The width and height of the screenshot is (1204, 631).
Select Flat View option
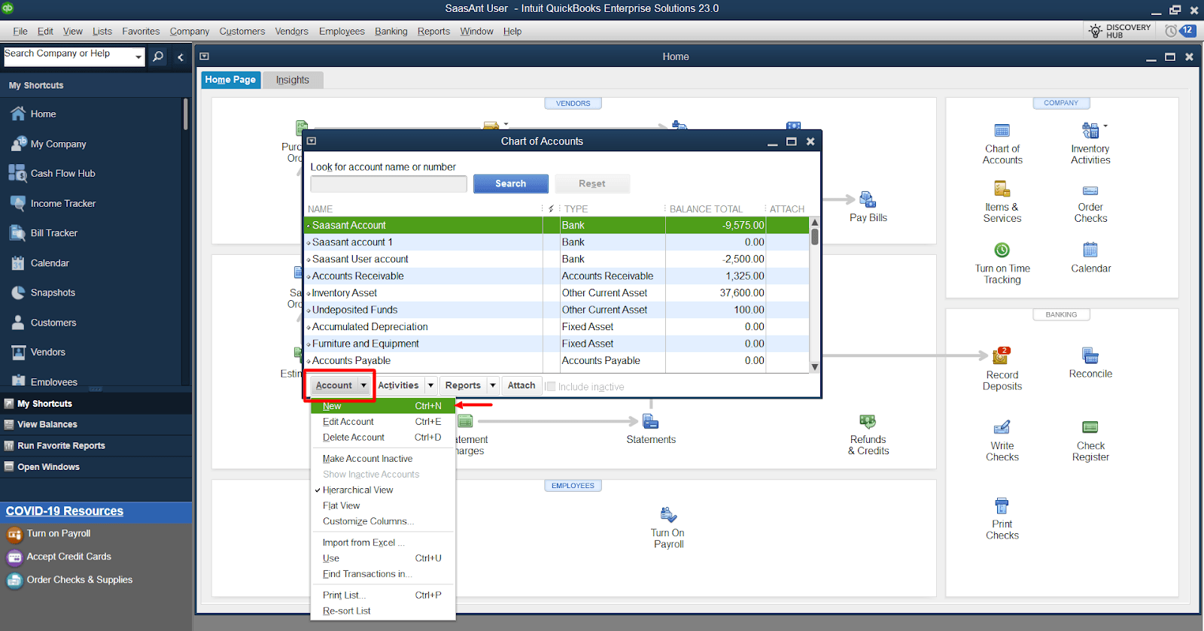coord(341,505)
